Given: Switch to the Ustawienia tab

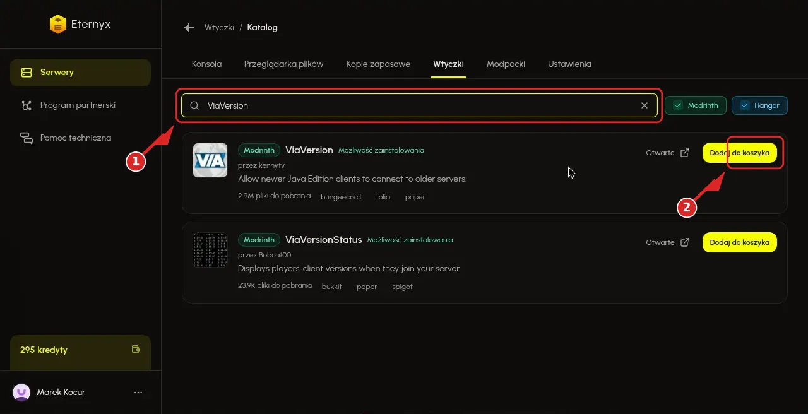Looking at the screenshot, I should tap(569, 64).
